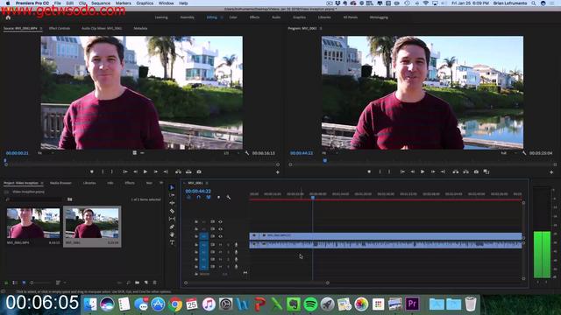The height and width of the screenshot is (315, 561).
Task: Toggle the second video track eye output
Action: pyautogui.click(x=220, y=229)
